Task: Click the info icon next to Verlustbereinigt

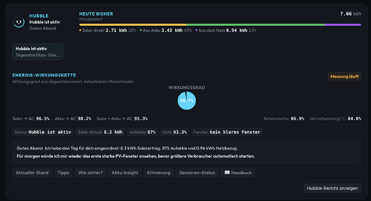Action: [x=344, y=118]
